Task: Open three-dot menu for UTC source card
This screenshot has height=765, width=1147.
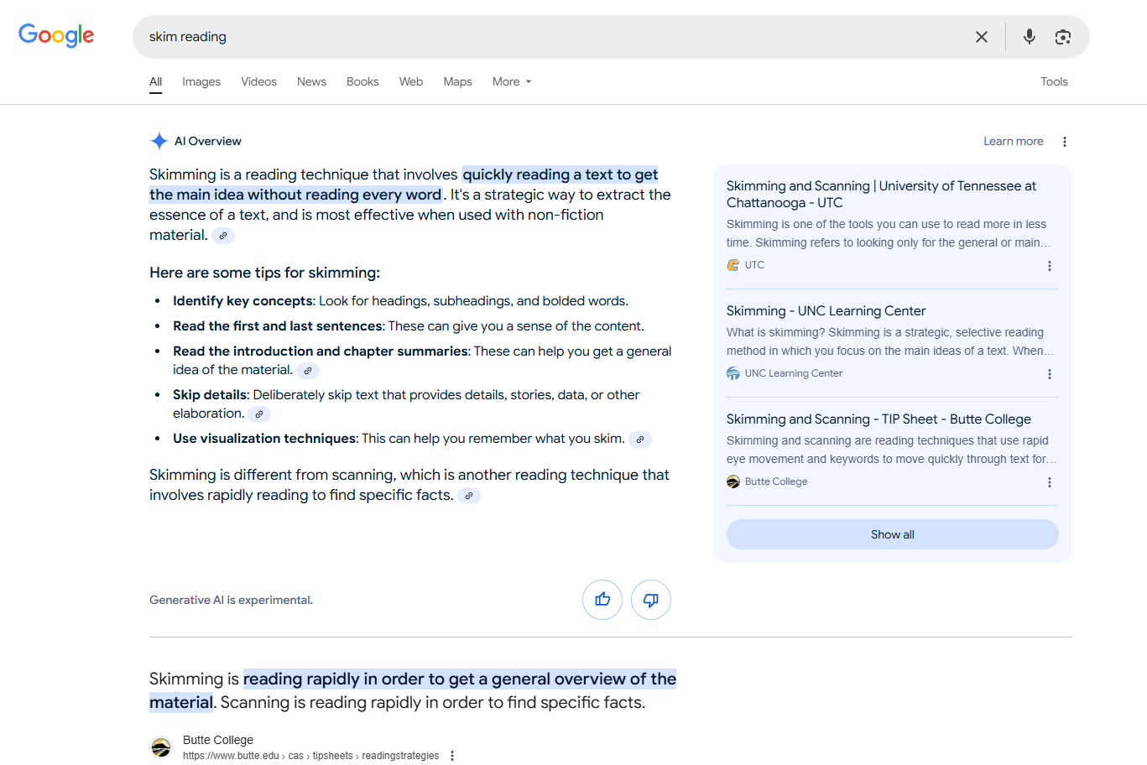Action: pos(1050,266)
